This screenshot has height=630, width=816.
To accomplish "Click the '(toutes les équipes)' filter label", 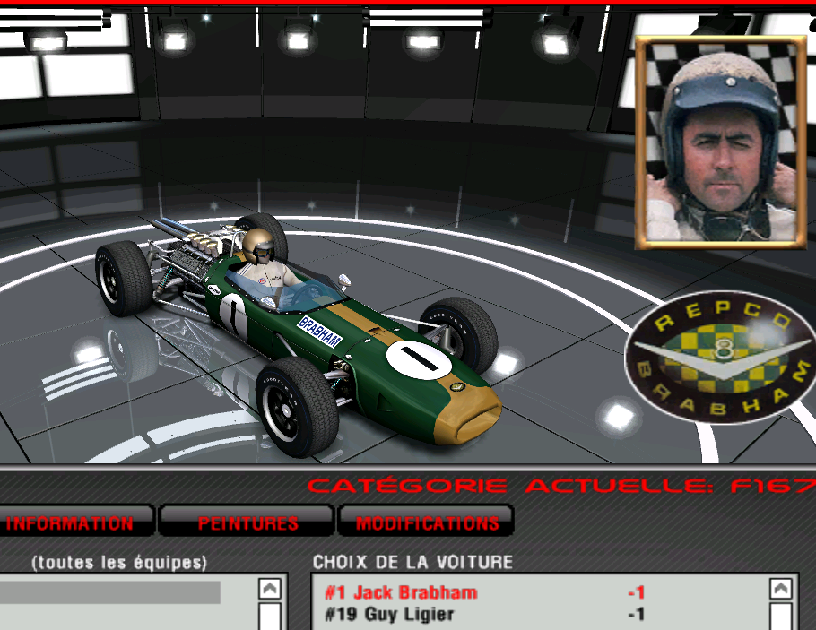I will tap(119, 563).
